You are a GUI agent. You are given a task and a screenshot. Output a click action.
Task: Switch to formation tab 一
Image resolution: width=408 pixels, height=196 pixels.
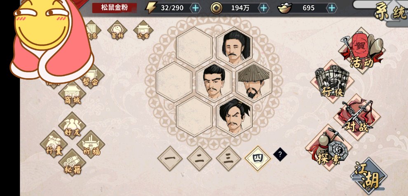[170, 158]
